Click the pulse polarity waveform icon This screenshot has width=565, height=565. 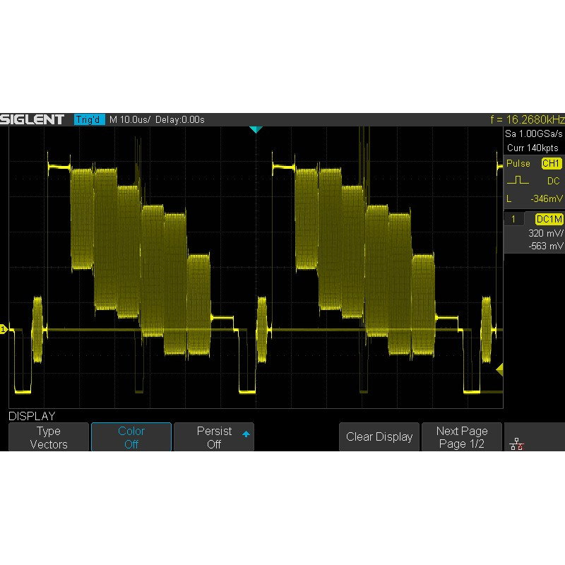(517, 181)
